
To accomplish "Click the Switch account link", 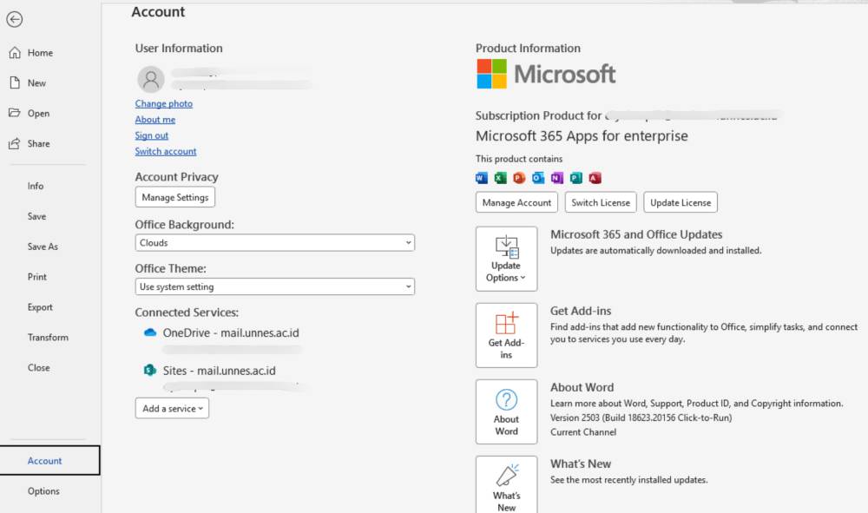I will pyautogui.click(x=166, y=151).
